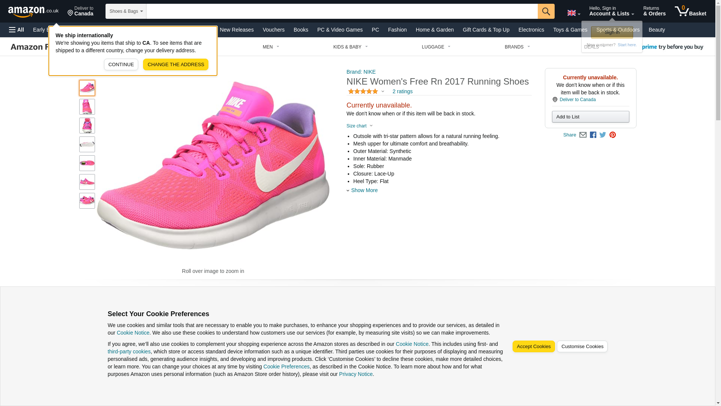Viewport: 721px width, 406px height.
Task: Go to Amazon.co.uk home logo
Action: coord(33,11)
